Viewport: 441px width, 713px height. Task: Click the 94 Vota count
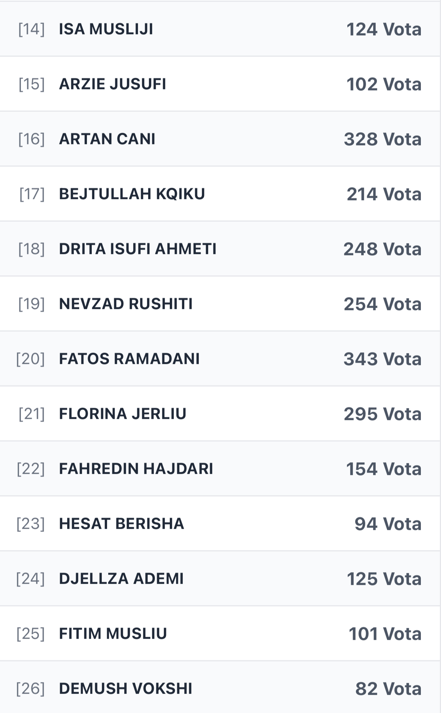coord(388,524)
